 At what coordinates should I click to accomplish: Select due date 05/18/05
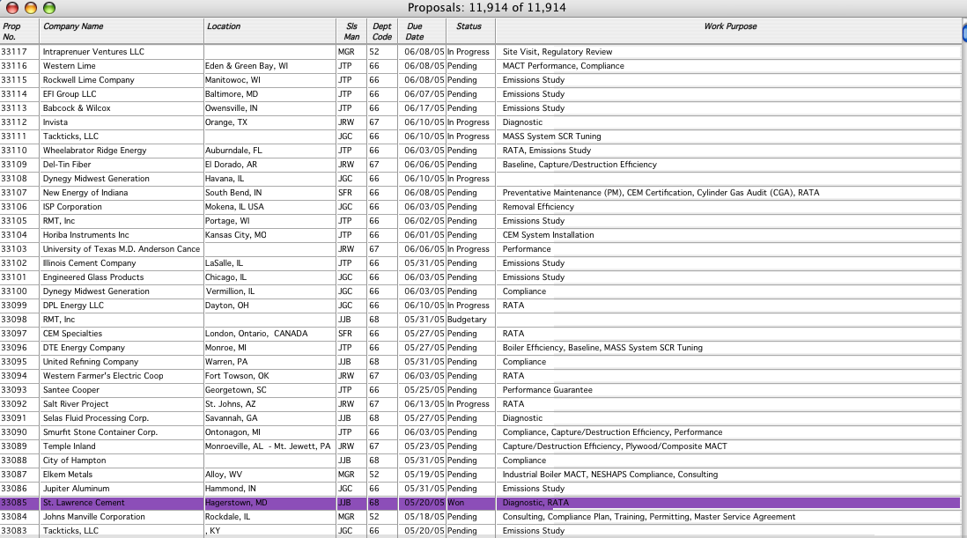[x=424, y=517]
